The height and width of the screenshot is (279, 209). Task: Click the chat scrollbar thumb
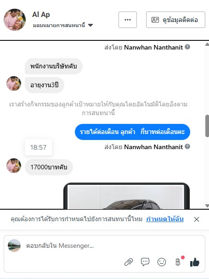tap(207, 126)
